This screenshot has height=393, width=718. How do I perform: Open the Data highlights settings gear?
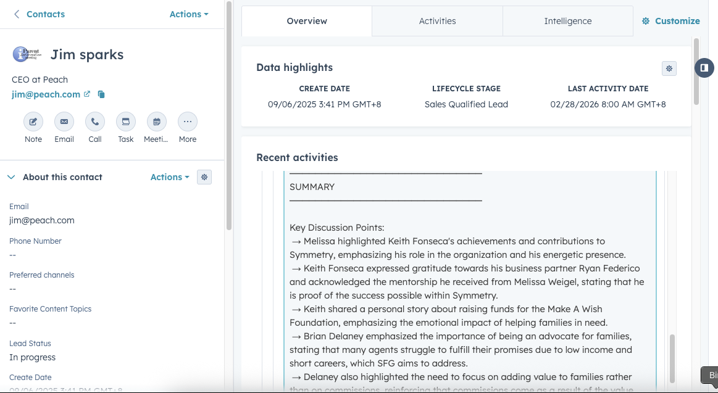(x=669, y=68)
